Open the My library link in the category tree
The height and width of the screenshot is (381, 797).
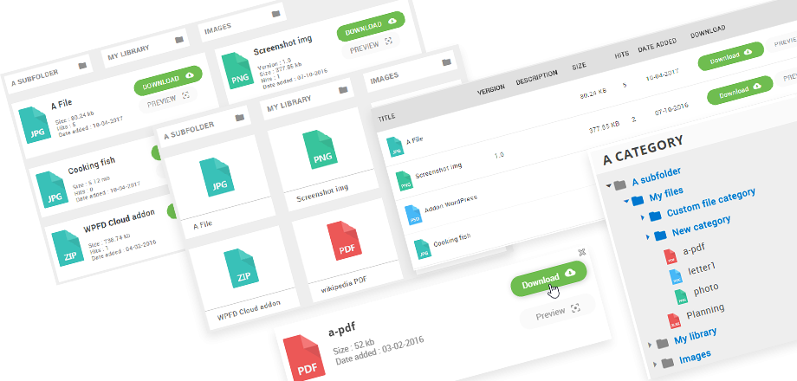pos(696,336)
